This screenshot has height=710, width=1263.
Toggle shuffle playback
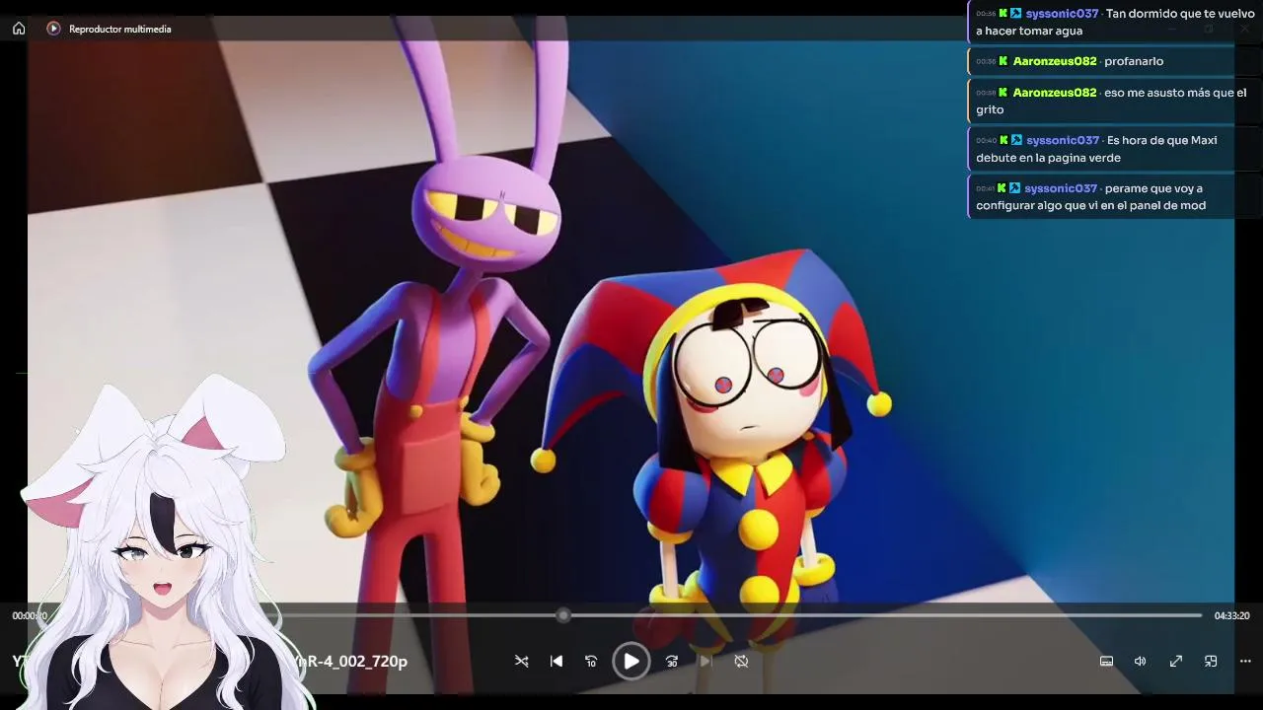[521, 662]
